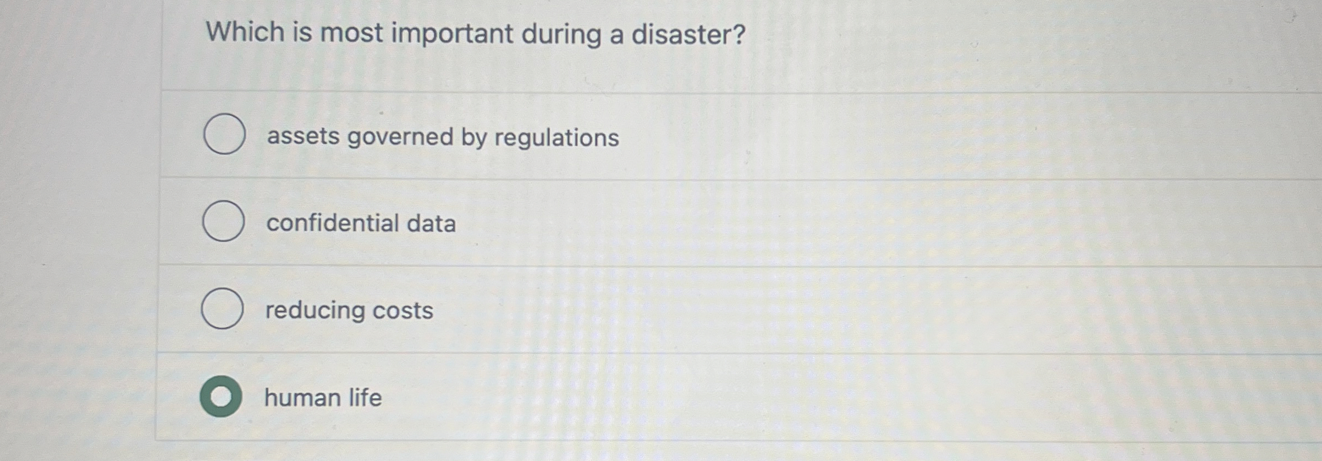Click the 'confidential data' answer label

[360, 223]
